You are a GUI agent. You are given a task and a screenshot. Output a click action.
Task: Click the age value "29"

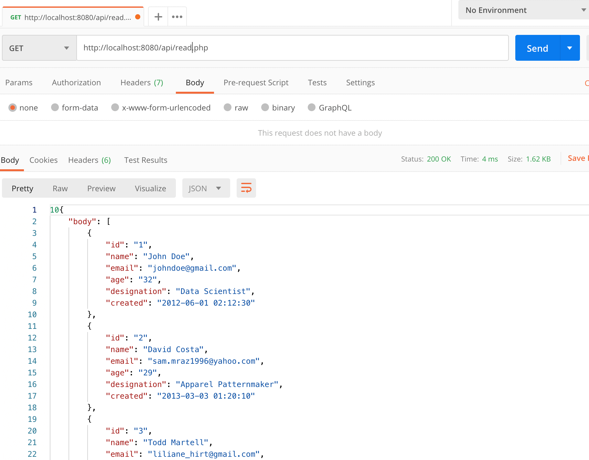click(x=148, y=373)
